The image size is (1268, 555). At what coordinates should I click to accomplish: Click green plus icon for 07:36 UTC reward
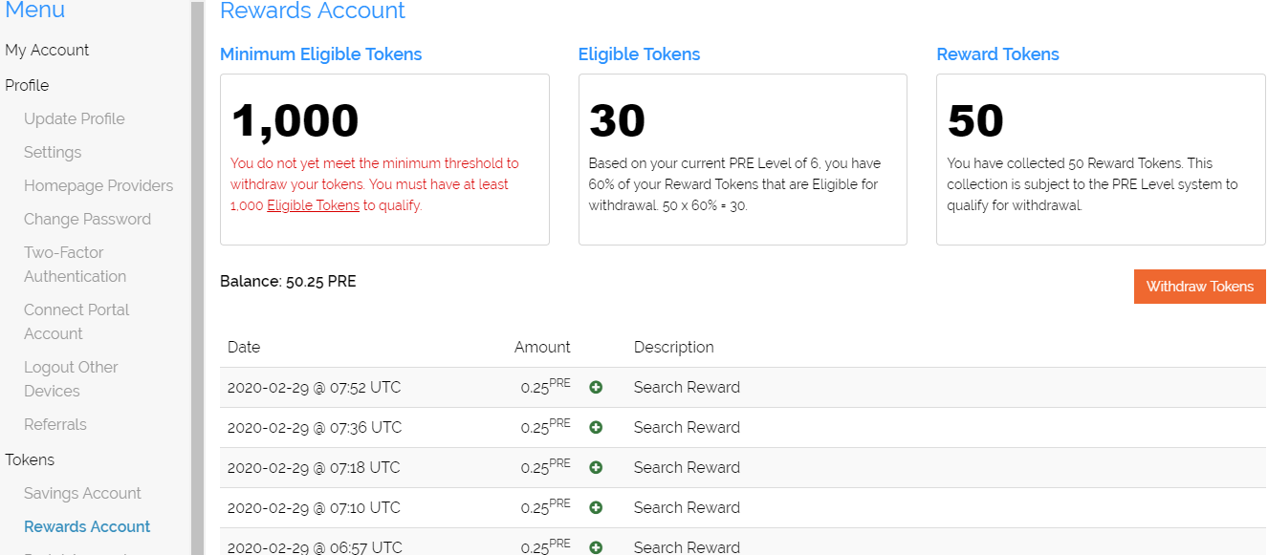coord(596,428)
